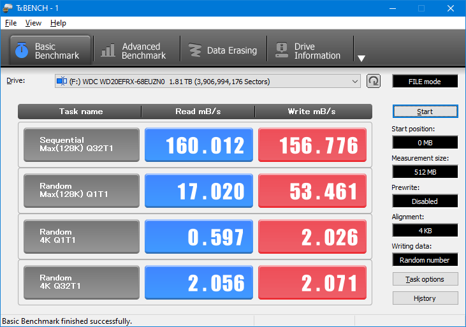
Task: Select sequential read result 160.012
Action: point(199,145)
